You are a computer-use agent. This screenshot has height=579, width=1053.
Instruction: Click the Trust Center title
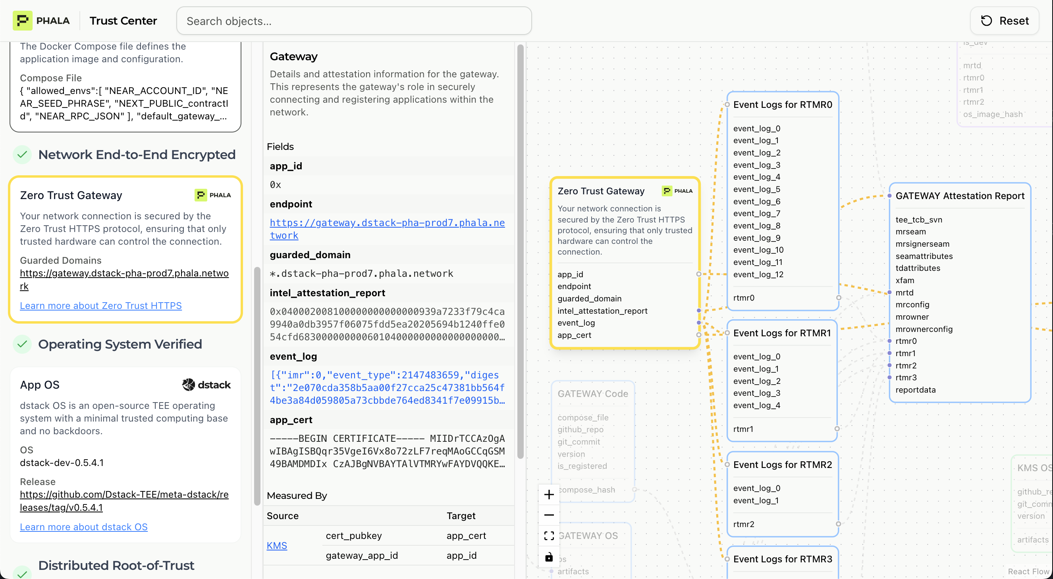point(123,20)
